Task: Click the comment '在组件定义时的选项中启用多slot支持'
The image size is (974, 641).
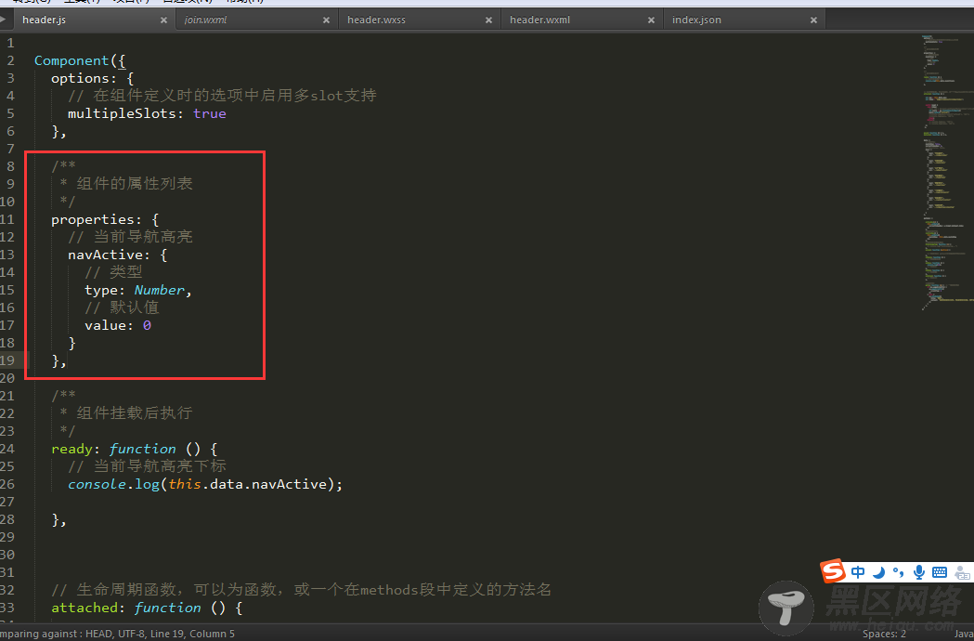Action: point(235,95)
